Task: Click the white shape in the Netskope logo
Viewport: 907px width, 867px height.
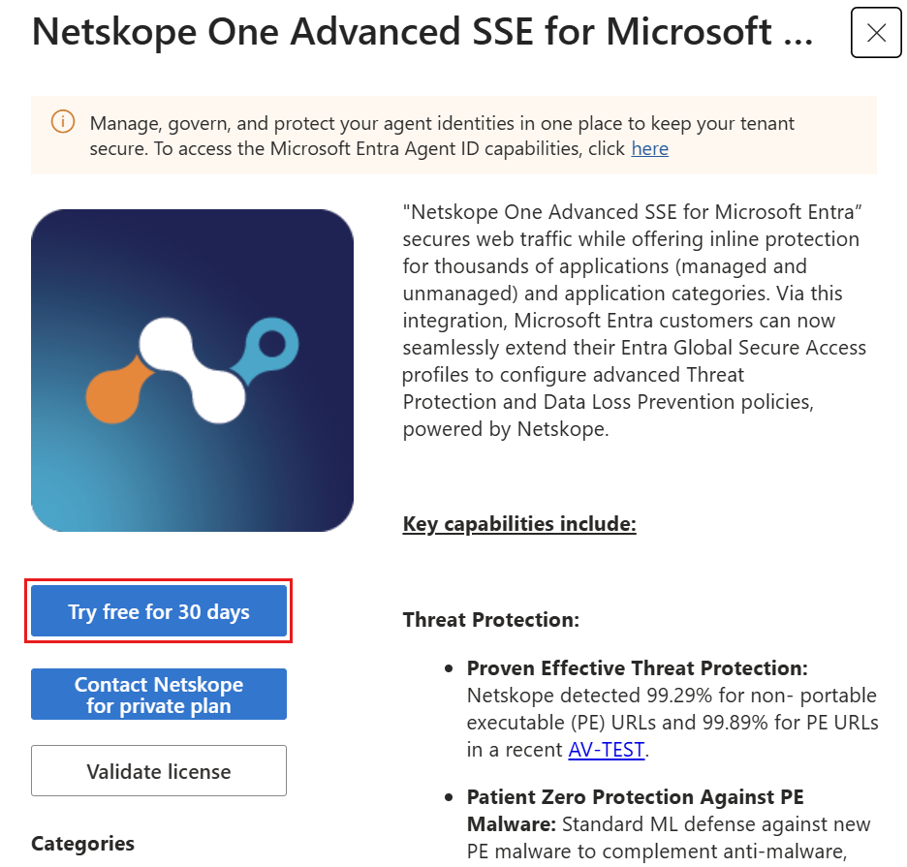Action: (192, 370)
